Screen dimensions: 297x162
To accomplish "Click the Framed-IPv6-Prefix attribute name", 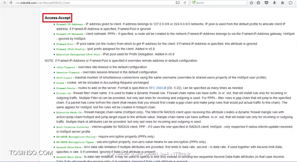I will click(x=70, y=49).
